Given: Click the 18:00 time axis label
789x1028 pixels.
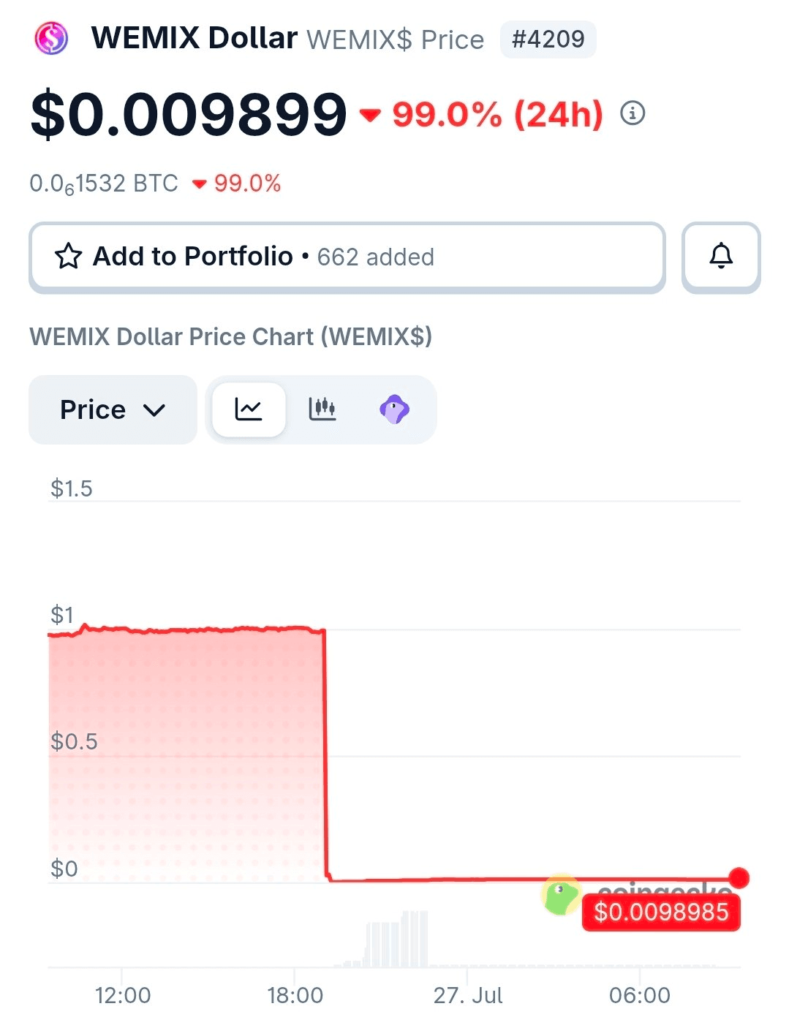Looking at the screenshot, I should 295,995.
